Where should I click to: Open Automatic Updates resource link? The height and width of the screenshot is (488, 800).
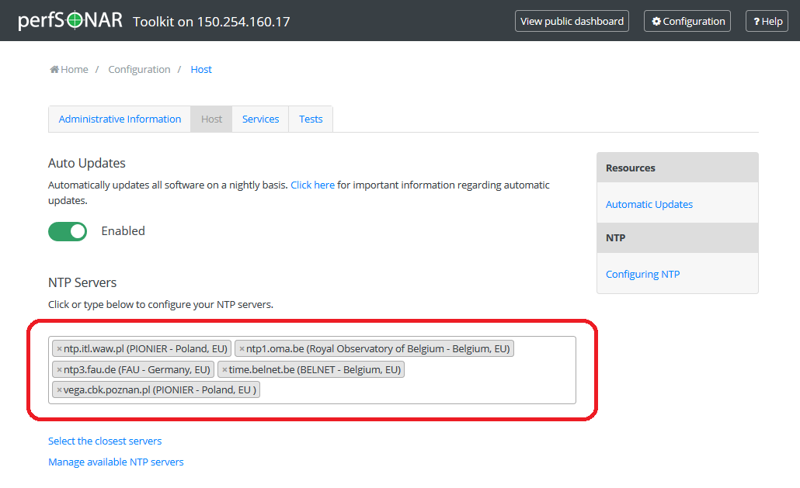pyautogui.click(x=649, y=204)
